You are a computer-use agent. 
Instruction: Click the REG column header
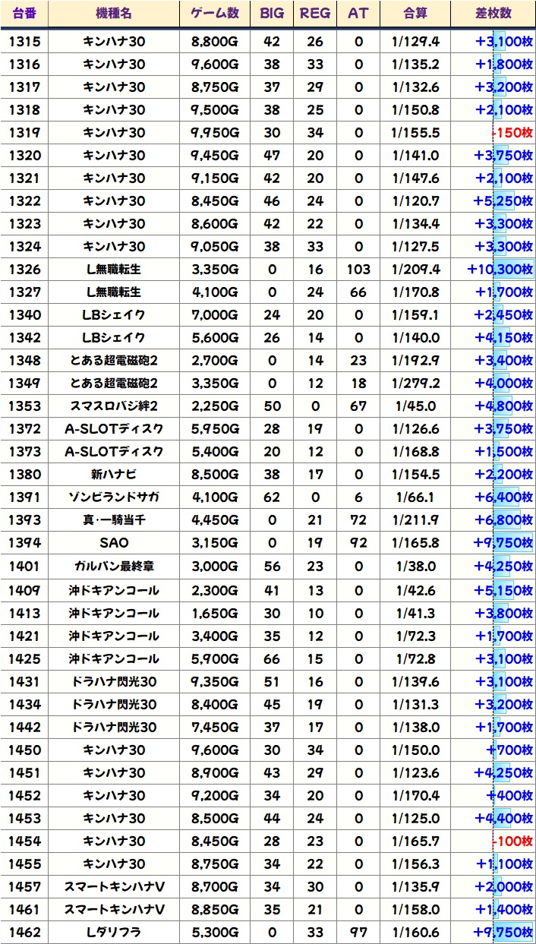[x=315, y=14]
